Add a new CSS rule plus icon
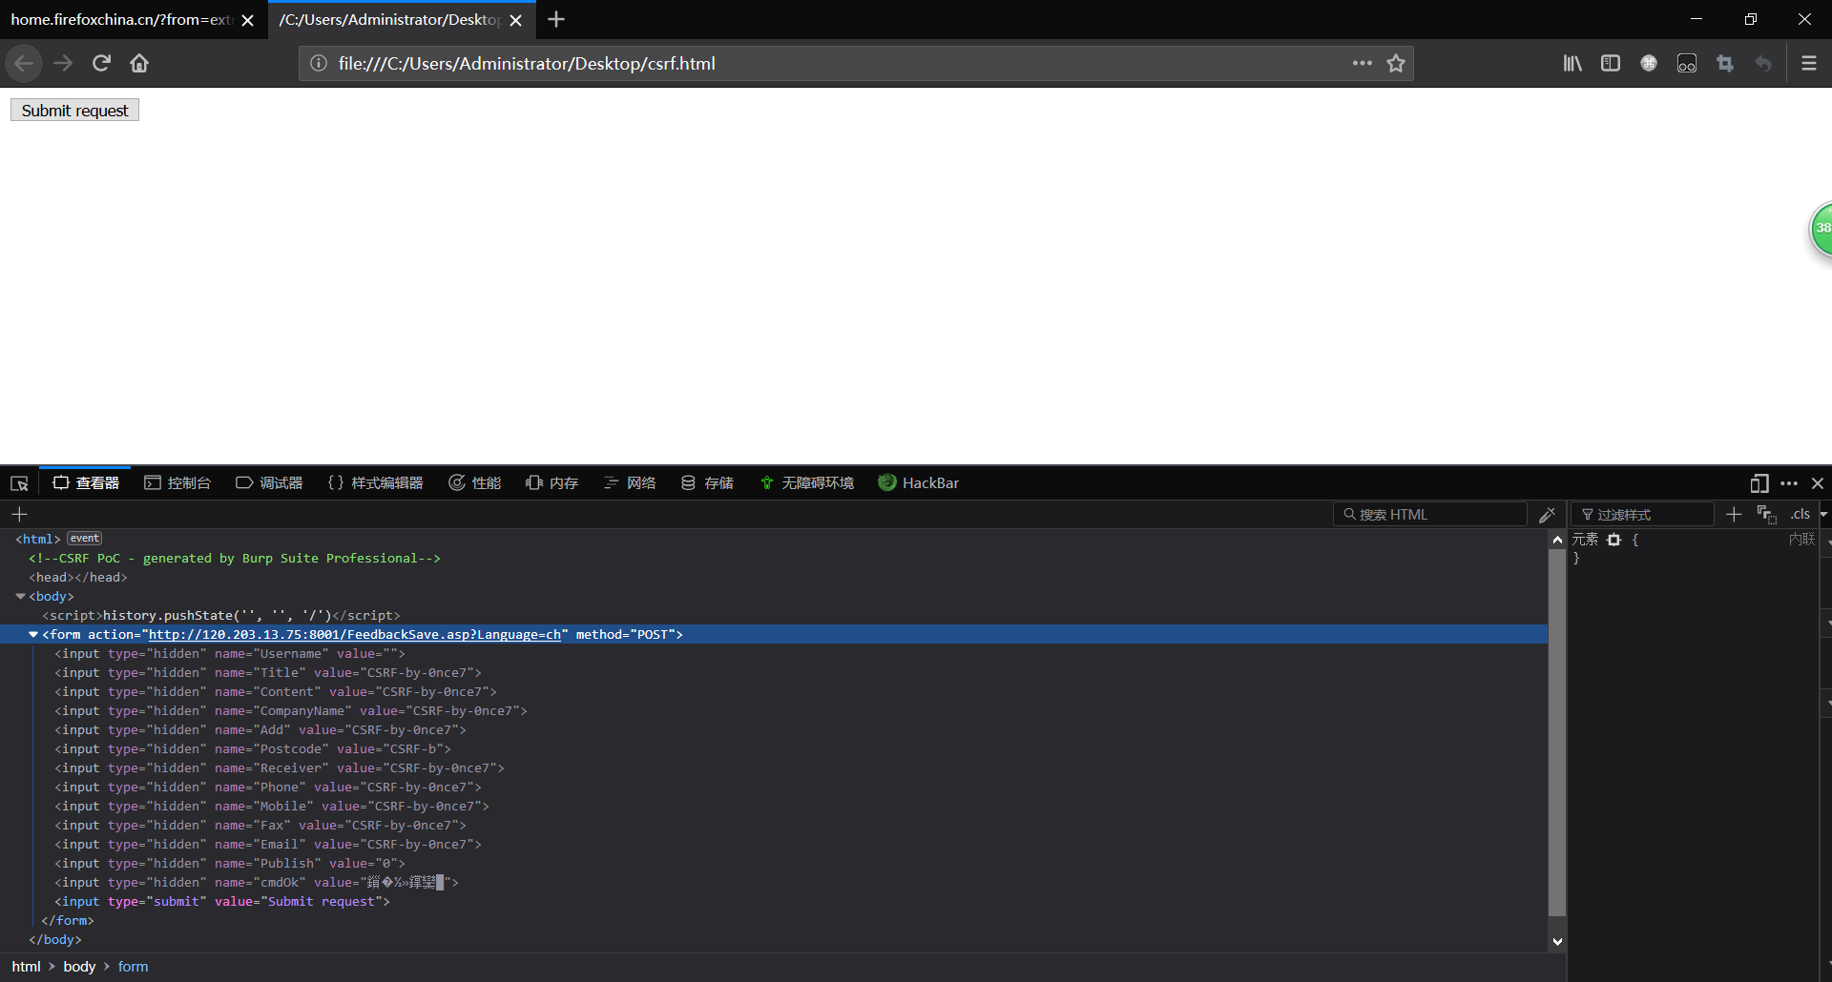The width and height of the screenshot is (1832, 982). pos(1734,515)
